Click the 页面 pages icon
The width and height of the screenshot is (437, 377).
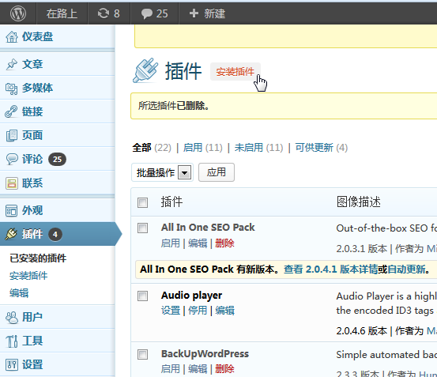[x=12, y=135]
